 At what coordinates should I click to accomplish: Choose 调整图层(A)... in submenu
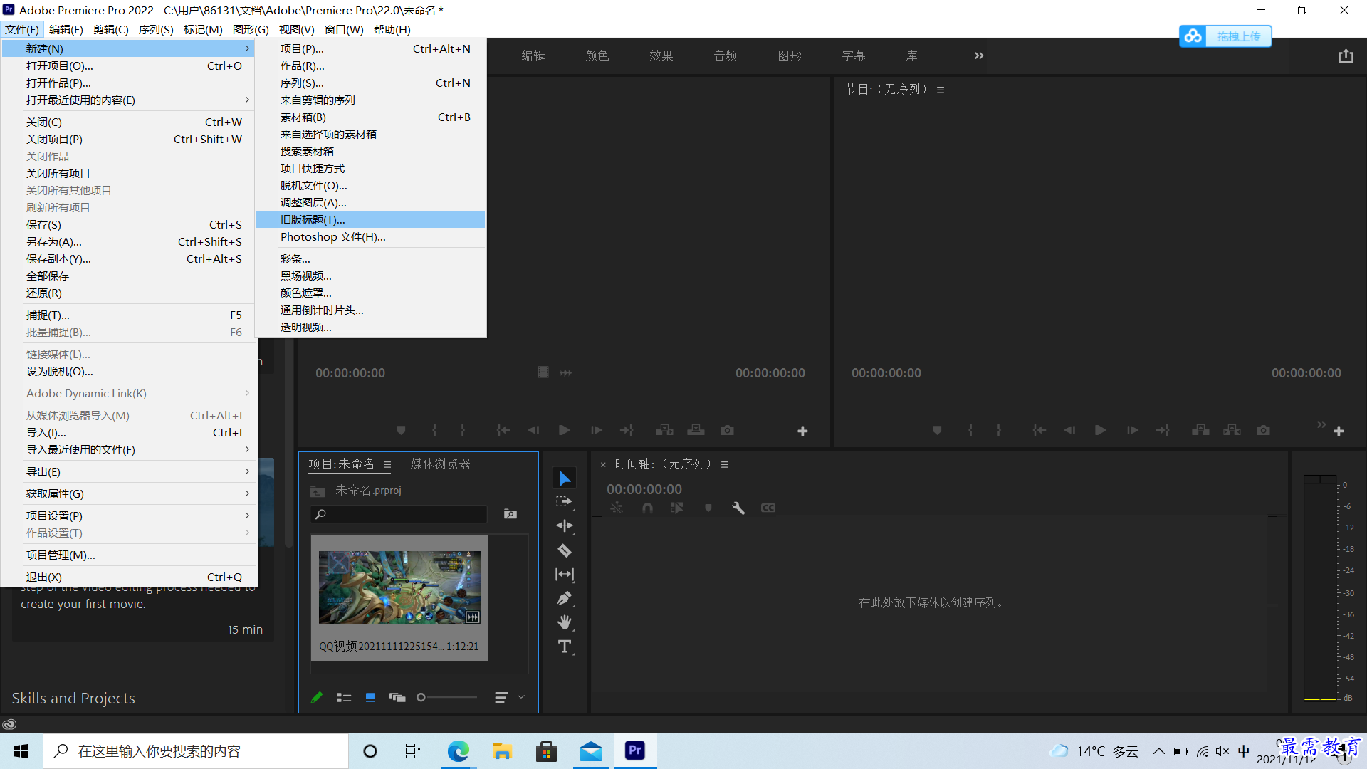371,203
